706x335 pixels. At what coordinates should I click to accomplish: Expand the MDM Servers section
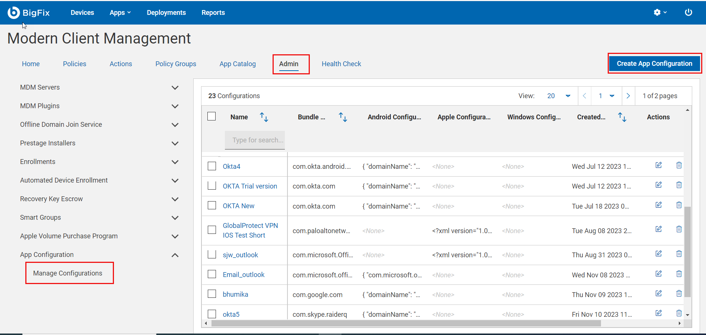175,87
